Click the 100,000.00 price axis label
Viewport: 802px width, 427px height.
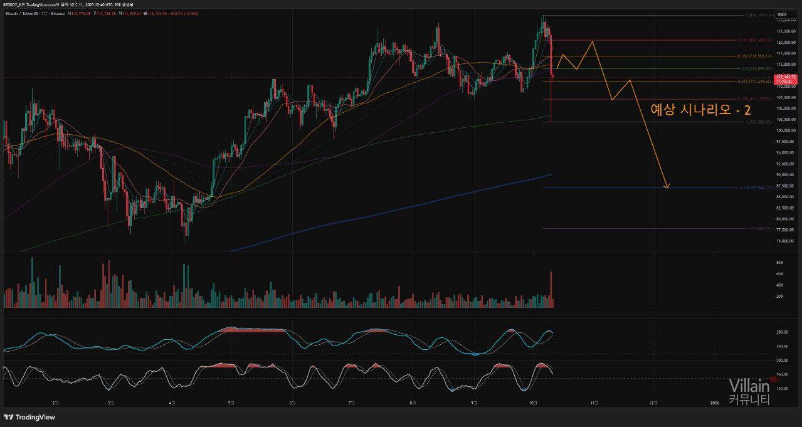tap(785, 130)
